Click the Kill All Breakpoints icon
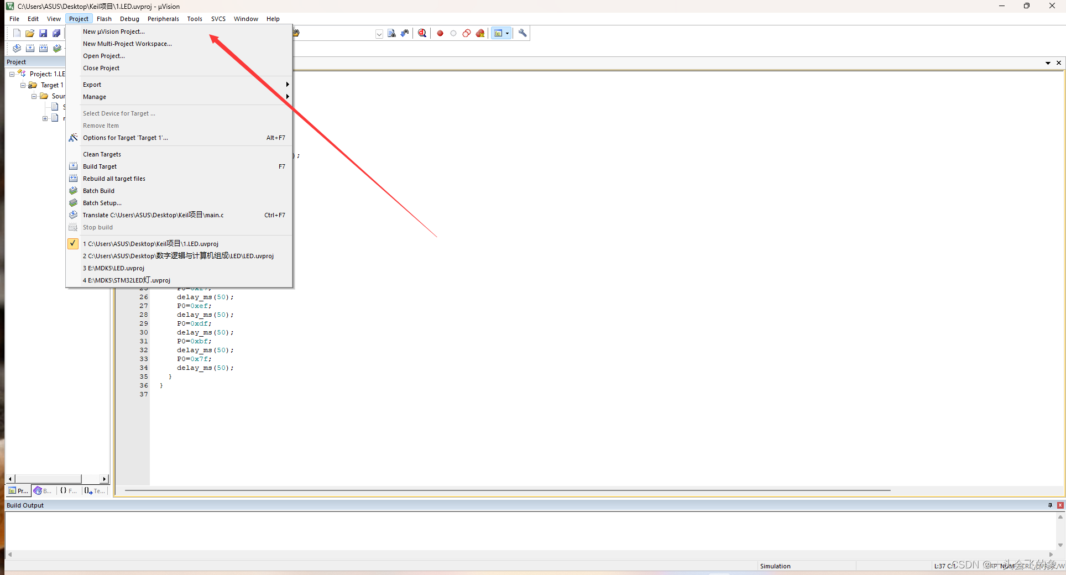The height and width of the screenshot is (575, 1066). click(x=480, y=33)
